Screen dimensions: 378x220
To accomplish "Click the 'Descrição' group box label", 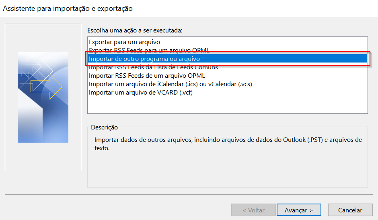I will 104,127.
